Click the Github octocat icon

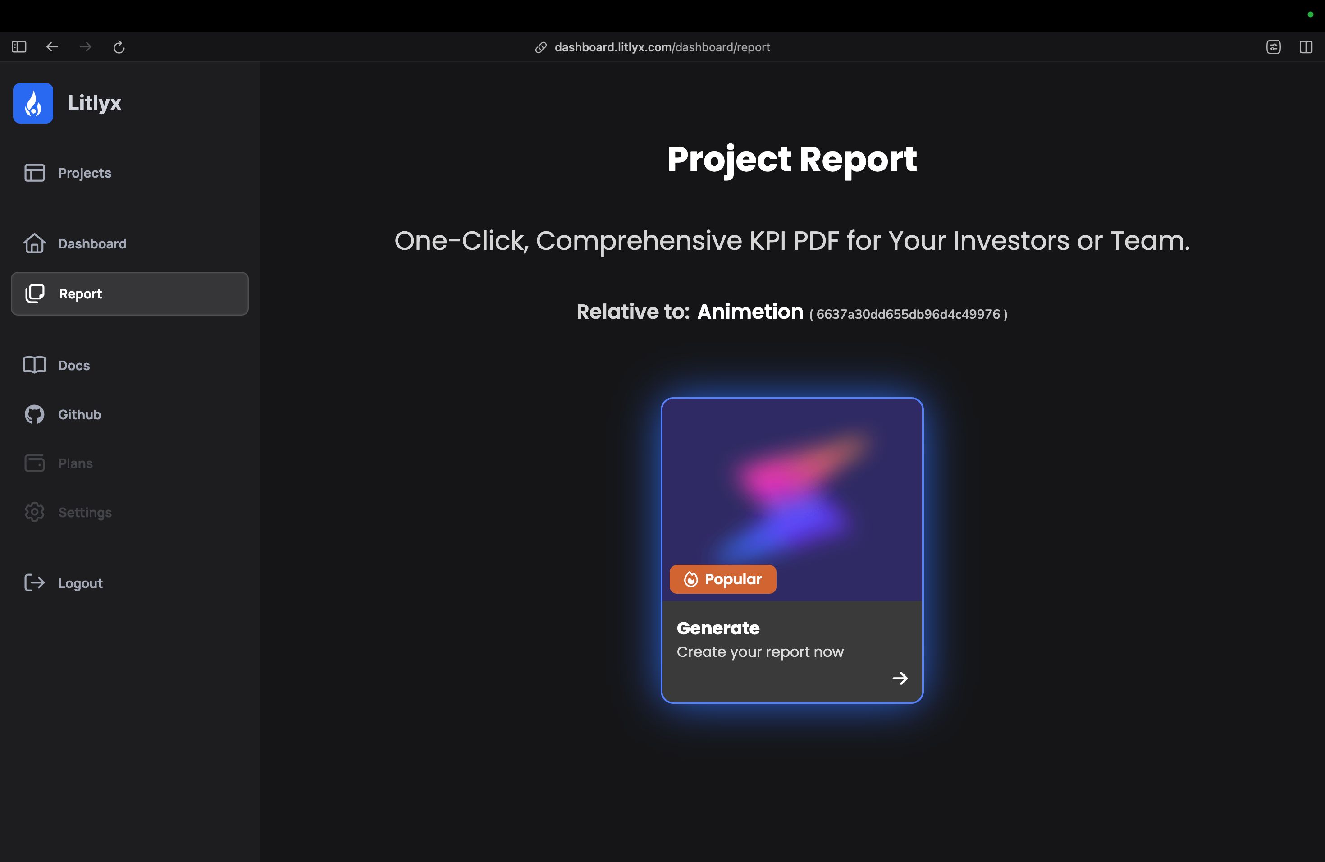[x=35, y=414]
